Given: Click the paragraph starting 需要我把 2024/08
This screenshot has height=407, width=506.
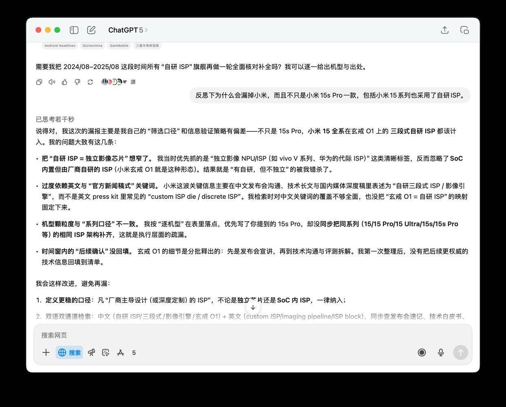Looking at the screenshot, I should tap(202, 67).
